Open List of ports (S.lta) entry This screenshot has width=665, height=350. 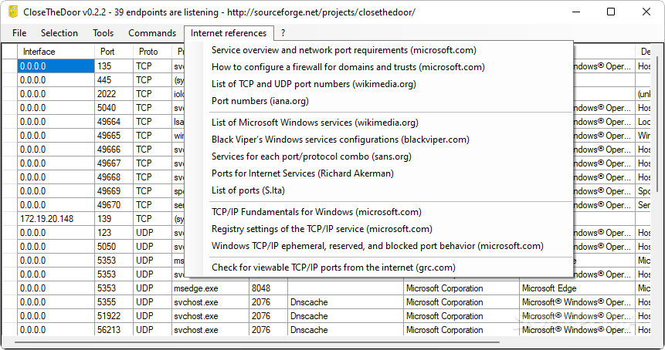pyautogui.click(x=248, y=190)
